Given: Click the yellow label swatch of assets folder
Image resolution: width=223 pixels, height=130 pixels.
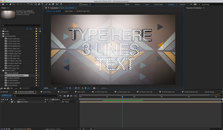Looking at the screenshot, I should click(x=36, y=31).
